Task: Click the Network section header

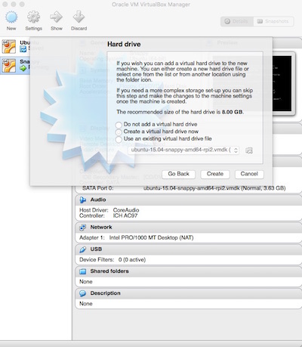Action: point(189,228)
